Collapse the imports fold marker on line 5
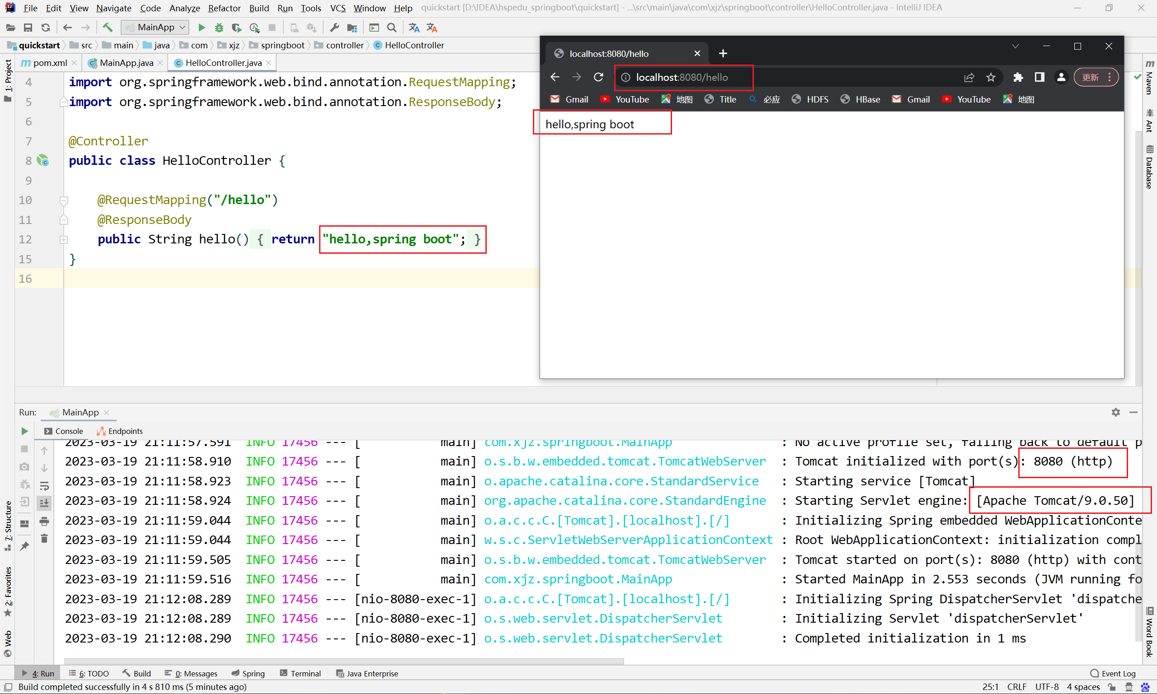The height and width of the screenshot is (694, 1157). coord(64,102)
